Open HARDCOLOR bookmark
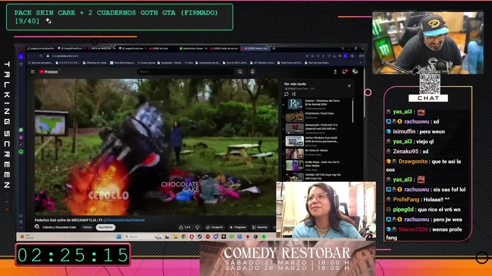The height and width of the screenshot is (276, 492). coord(68,62)
